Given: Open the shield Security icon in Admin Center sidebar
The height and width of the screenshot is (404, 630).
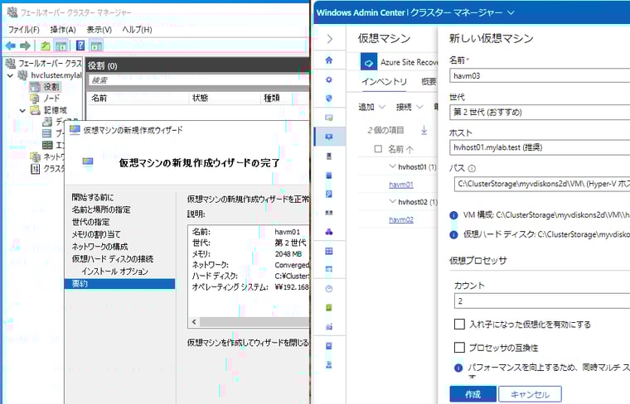Looking at the screenshot, I should click(329, 99).
